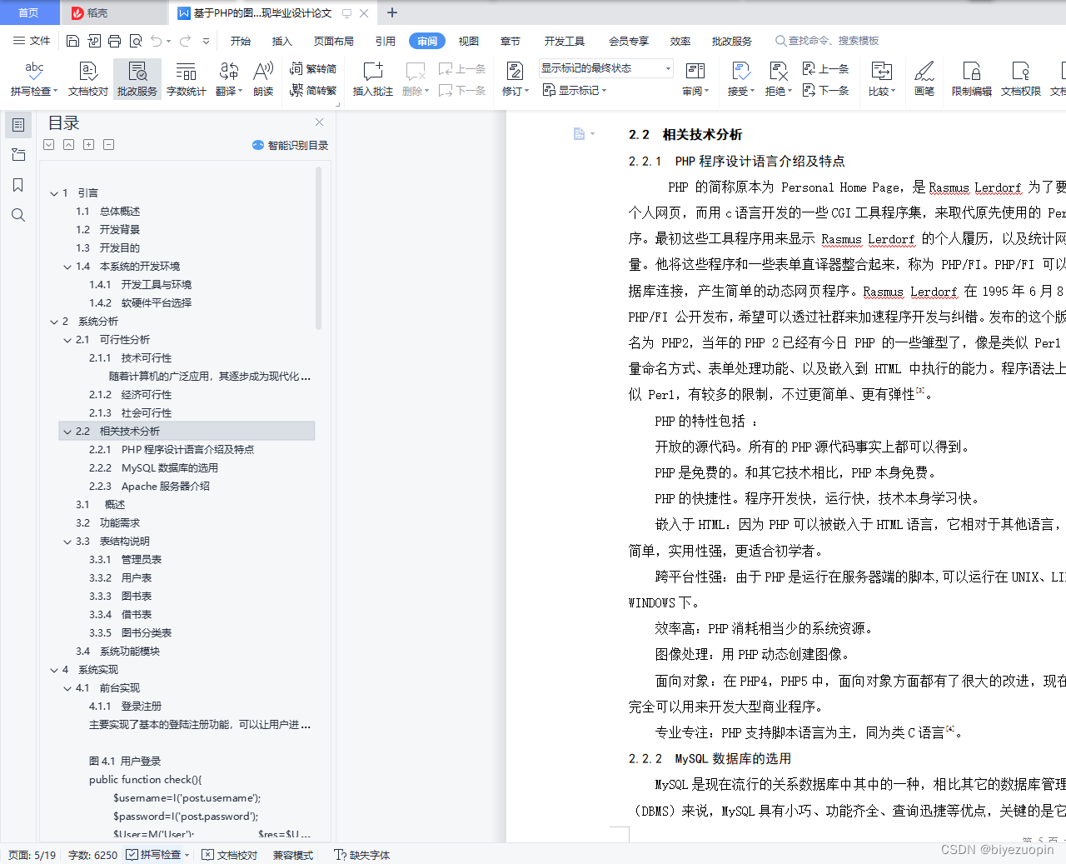Image resolution: width=1066 pixels, height=864 pixels.
Task: Collapse the 4 系统实现 outline section
Action: coord(54,670)
